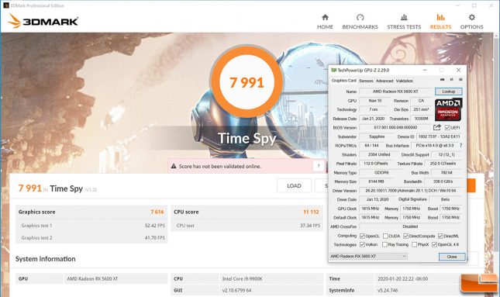
Task: Click the orange 7 991 score circle
Action: [247, 82]
